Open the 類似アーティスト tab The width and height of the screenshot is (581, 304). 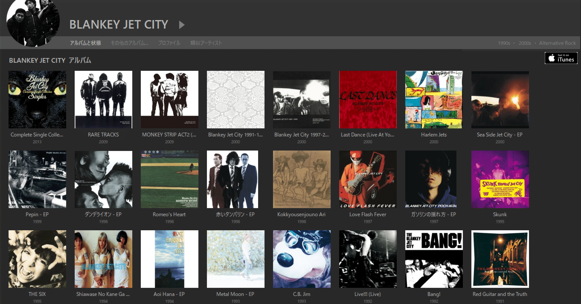[206, 43]
